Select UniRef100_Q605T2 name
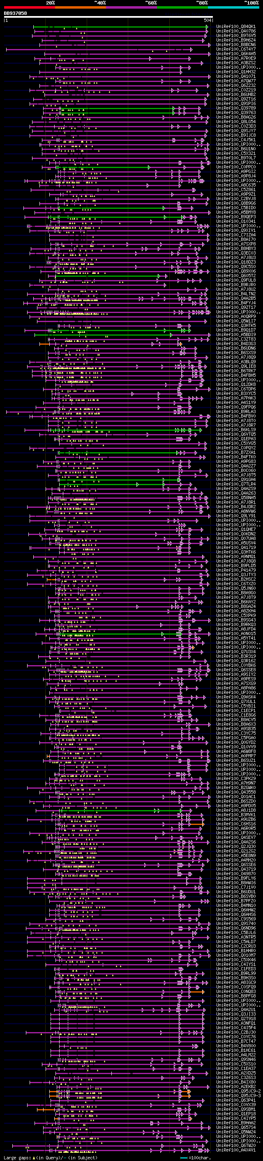Image resolution: width=263 pixels, height=1161 pixels. 235,276
